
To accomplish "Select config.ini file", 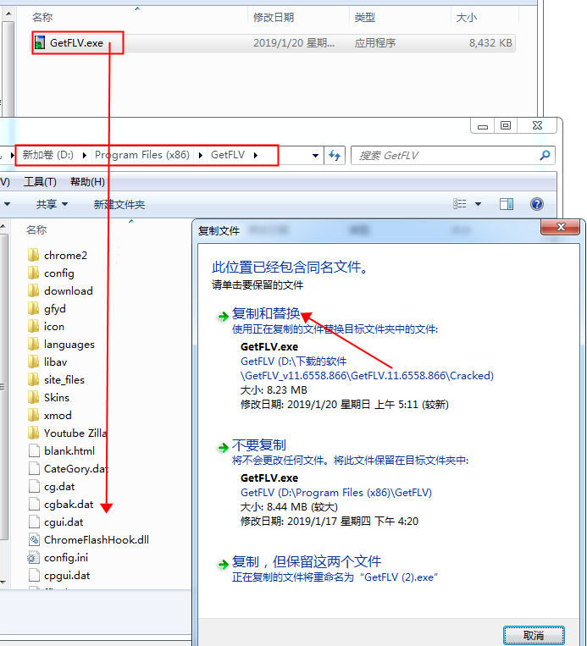I will coord(58,557).
